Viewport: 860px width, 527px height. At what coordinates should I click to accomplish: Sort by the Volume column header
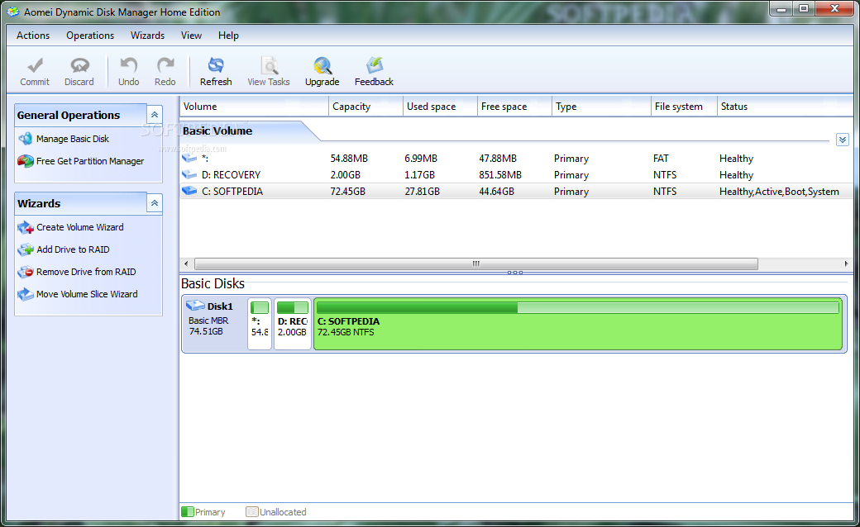click(254, 107)
